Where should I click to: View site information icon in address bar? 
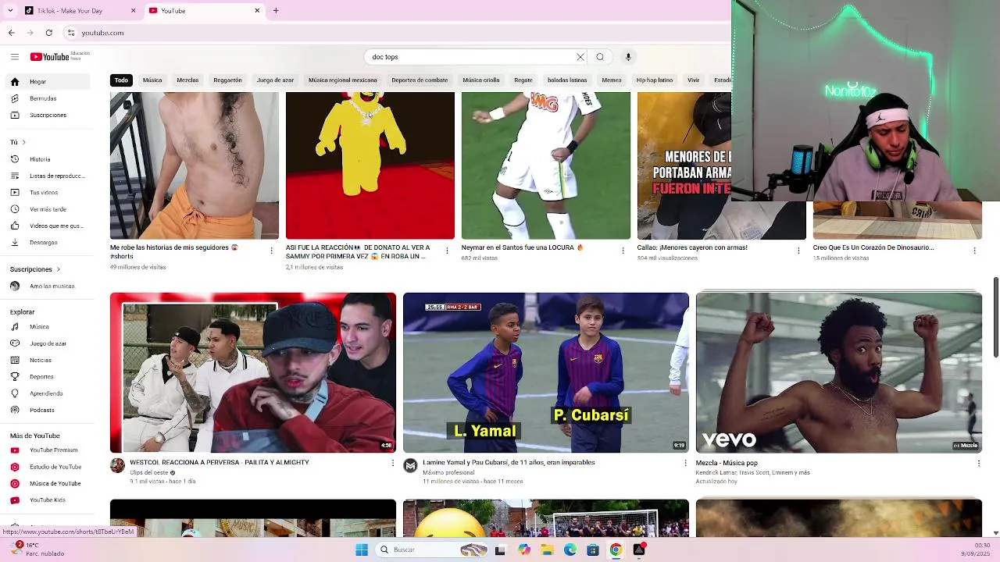[x=71, y=33]
